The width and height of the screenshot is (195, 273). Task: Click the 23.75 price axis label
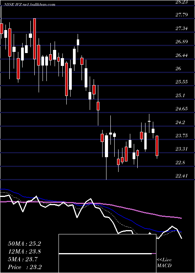(x=181, y=136)
